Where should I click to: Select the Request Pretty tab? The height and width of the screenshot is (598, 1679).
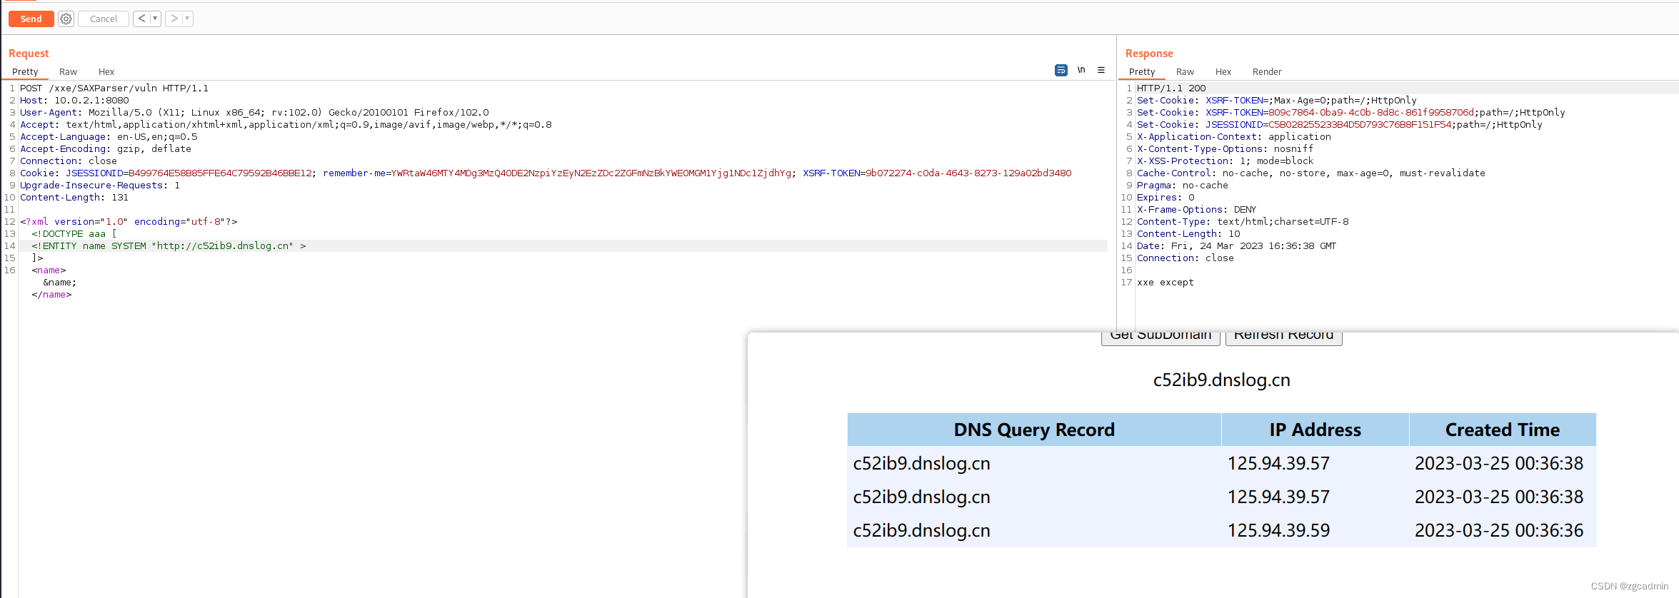coord(25,71)
